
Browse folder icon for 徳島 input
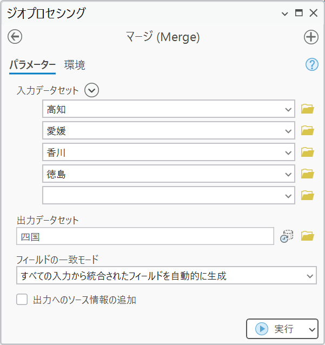pos(308,174)
